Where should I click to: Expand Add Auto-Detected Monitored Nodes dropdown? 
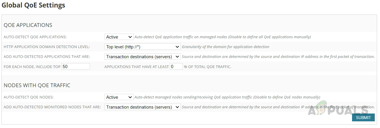coord(142,107)
